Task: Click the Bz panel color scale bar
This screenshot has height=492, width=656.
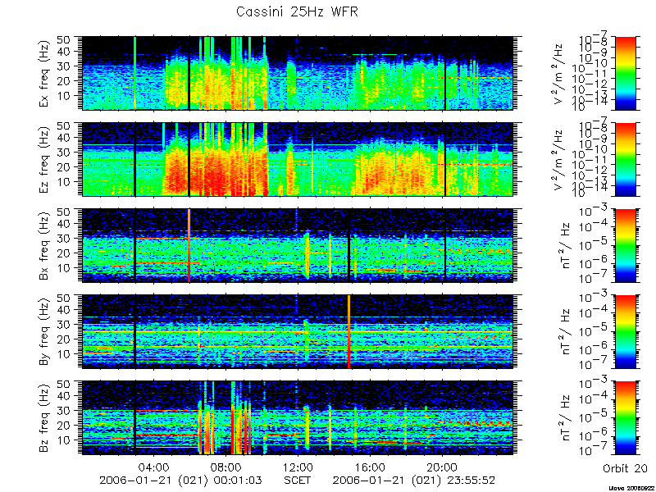Action: [626, 418]
